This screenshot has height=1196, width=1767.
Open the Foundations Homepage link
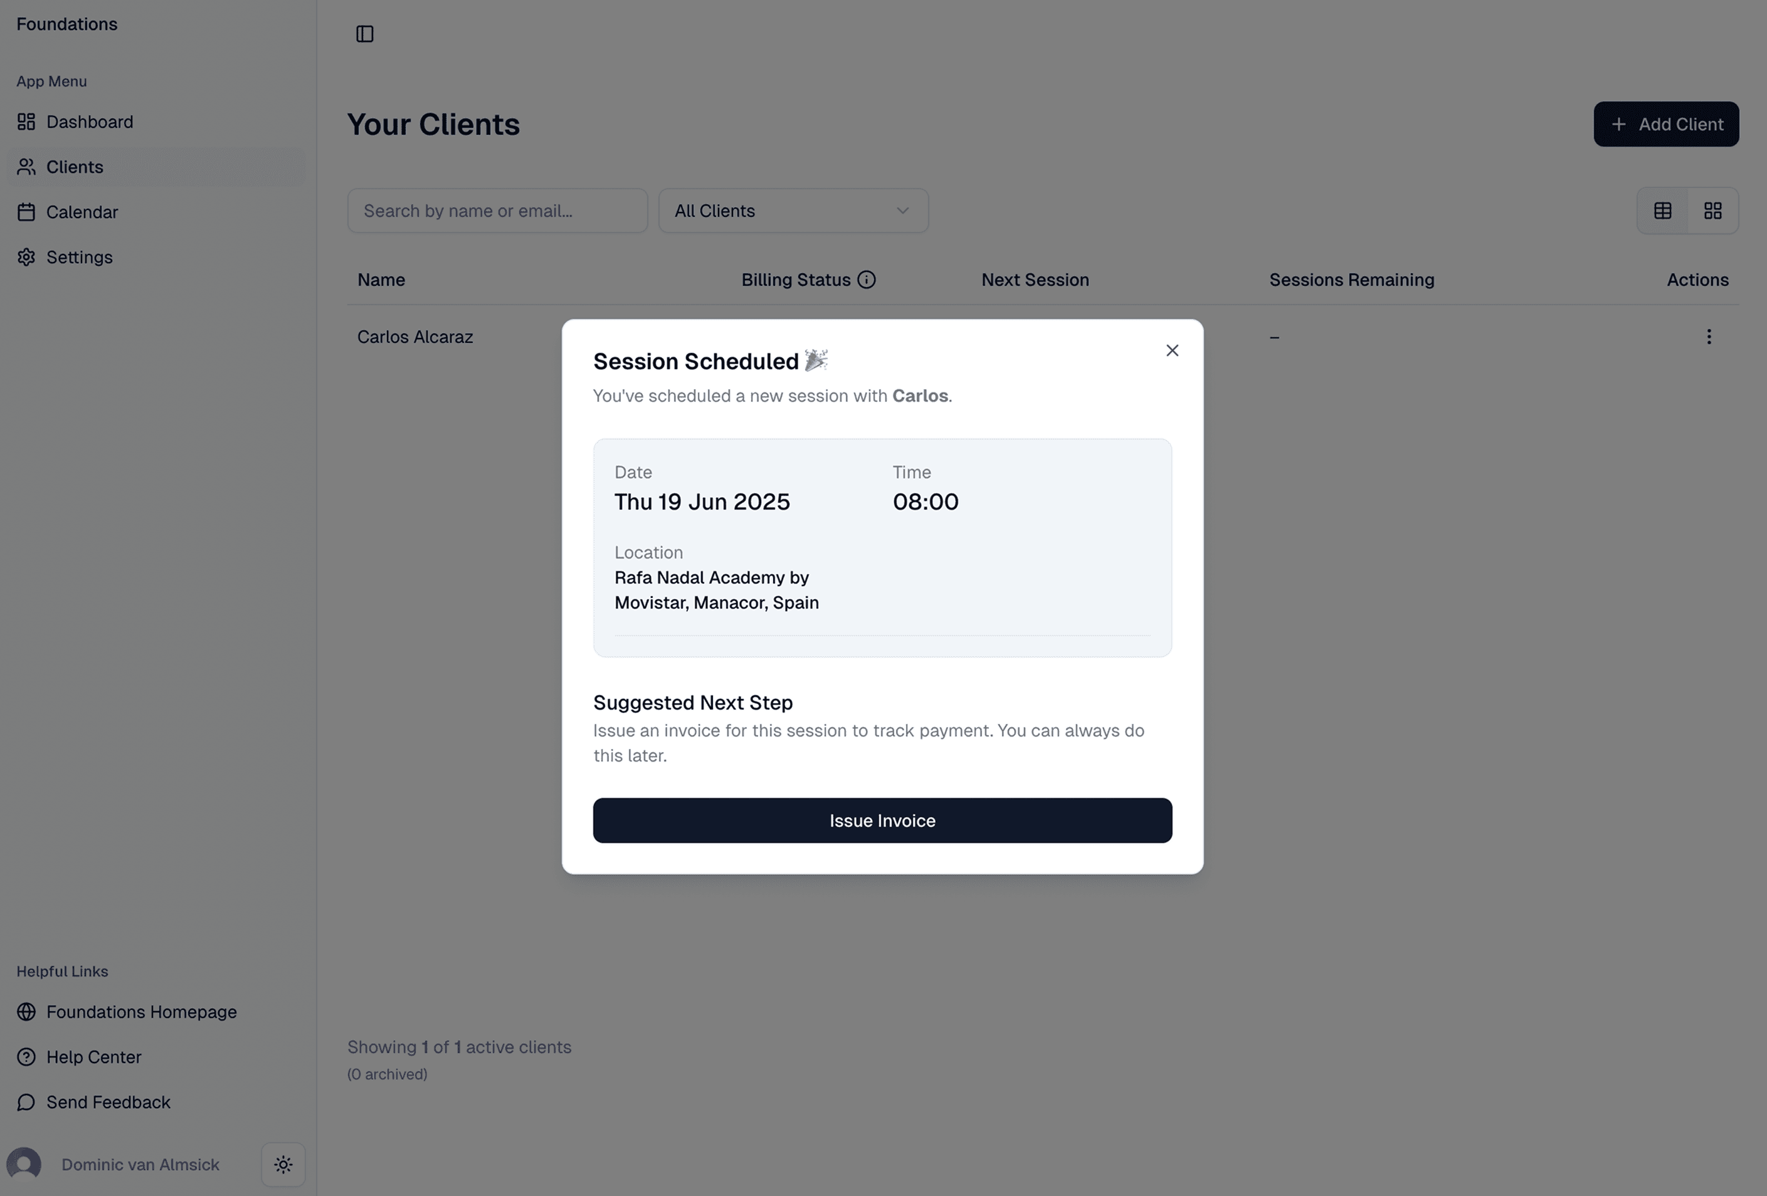(140, 1012)
